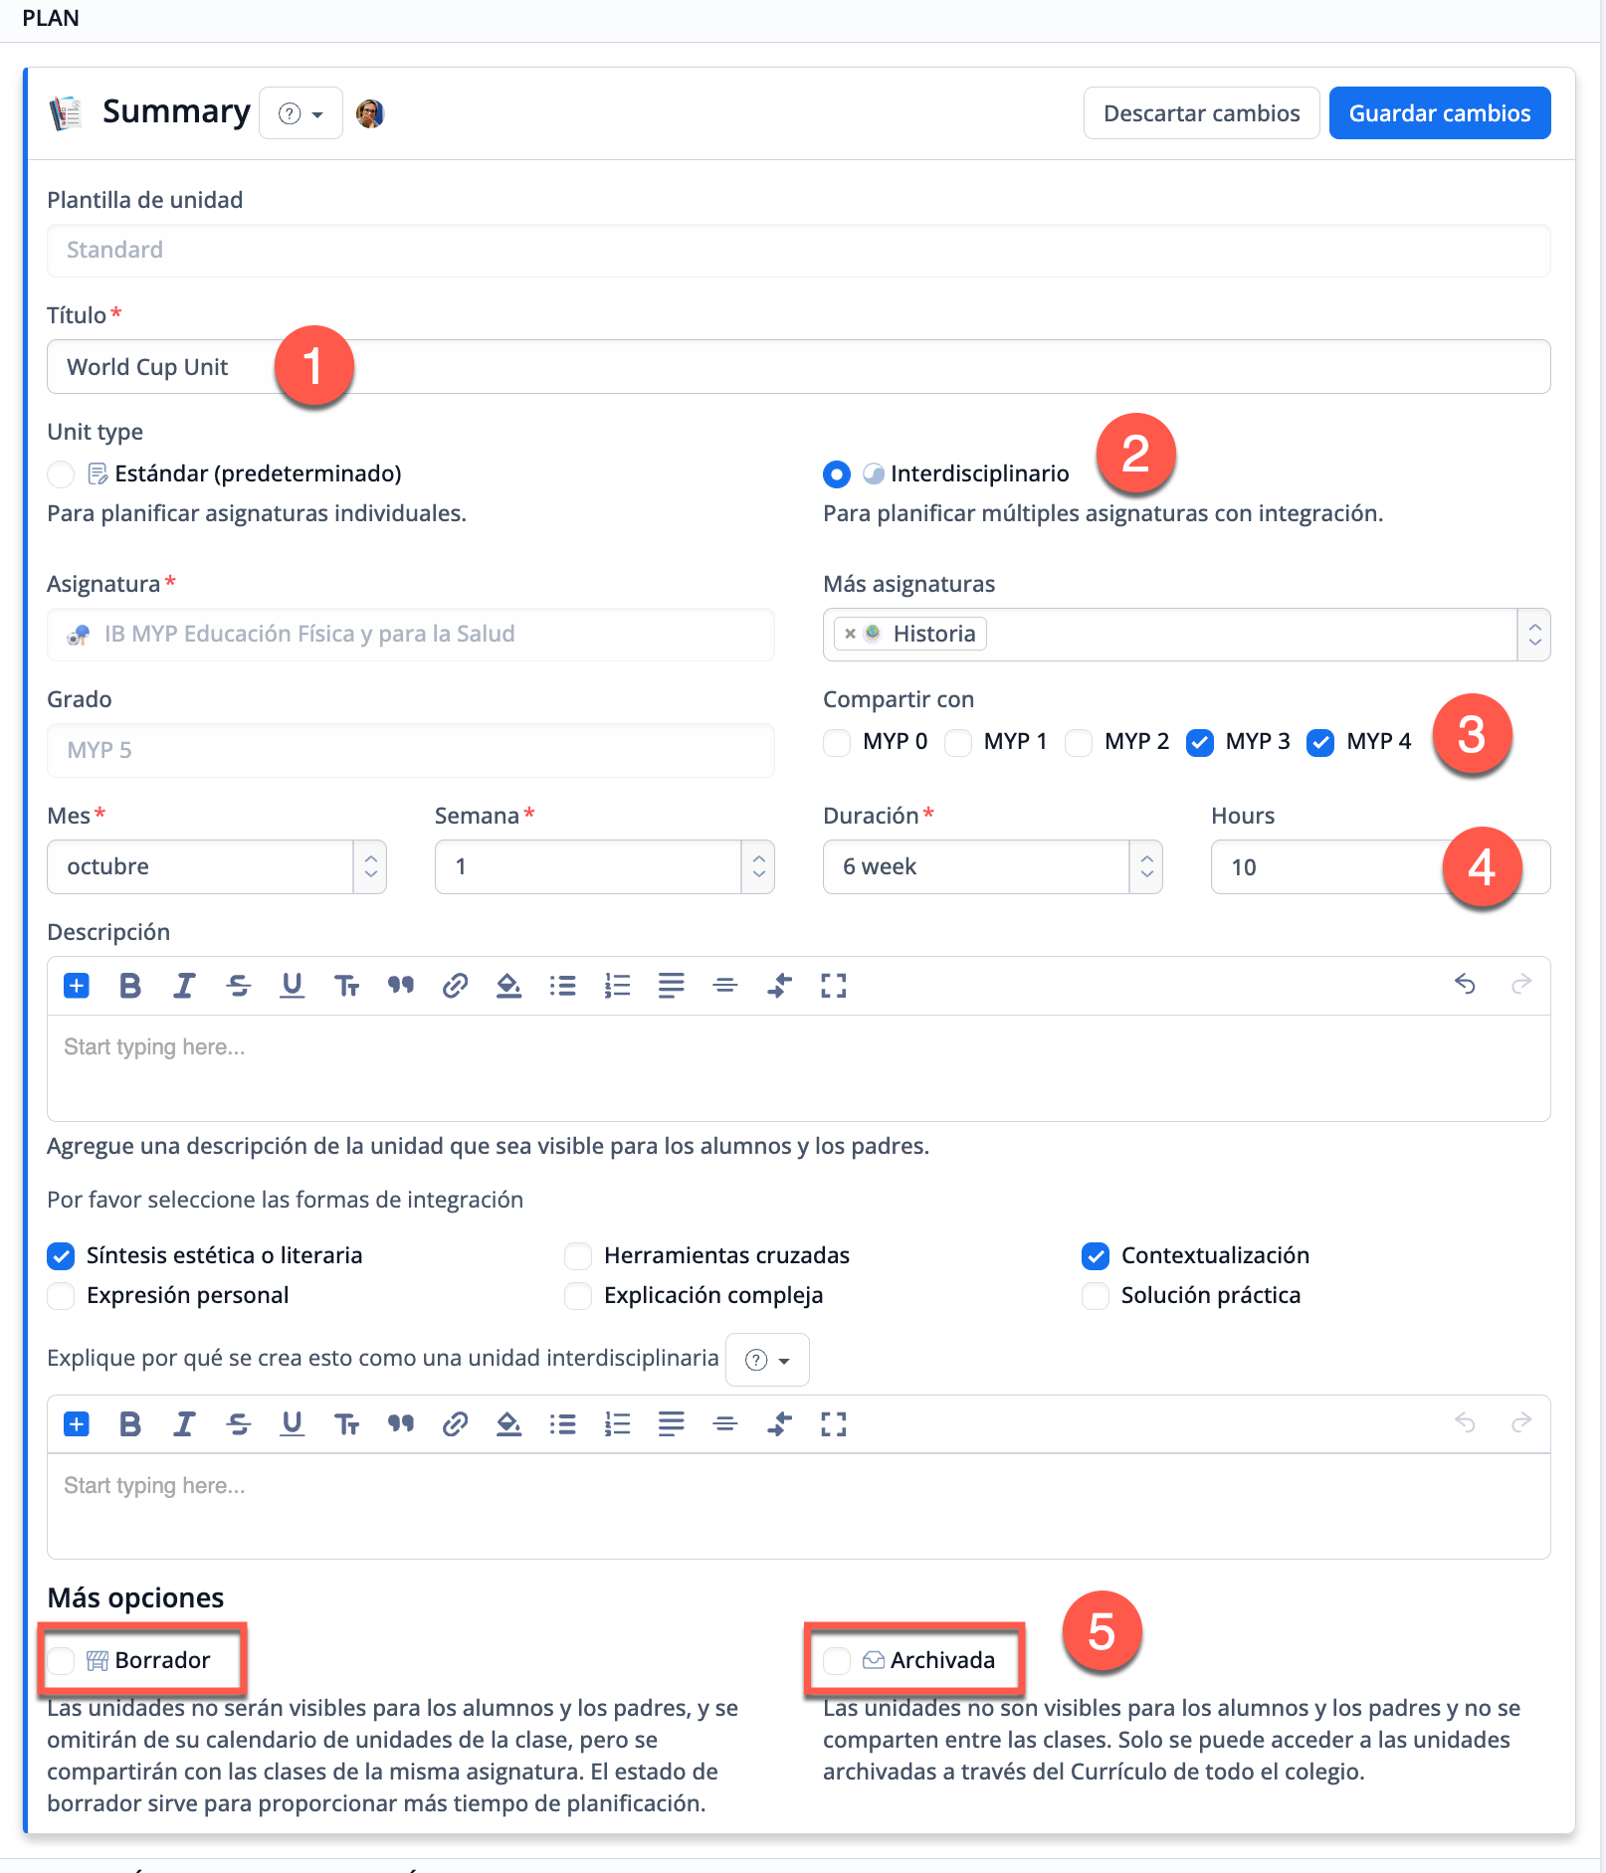The width and height of the screenshot is (1606, 1873).
Task: Expand the Duración dropdown
Action: 992,867
